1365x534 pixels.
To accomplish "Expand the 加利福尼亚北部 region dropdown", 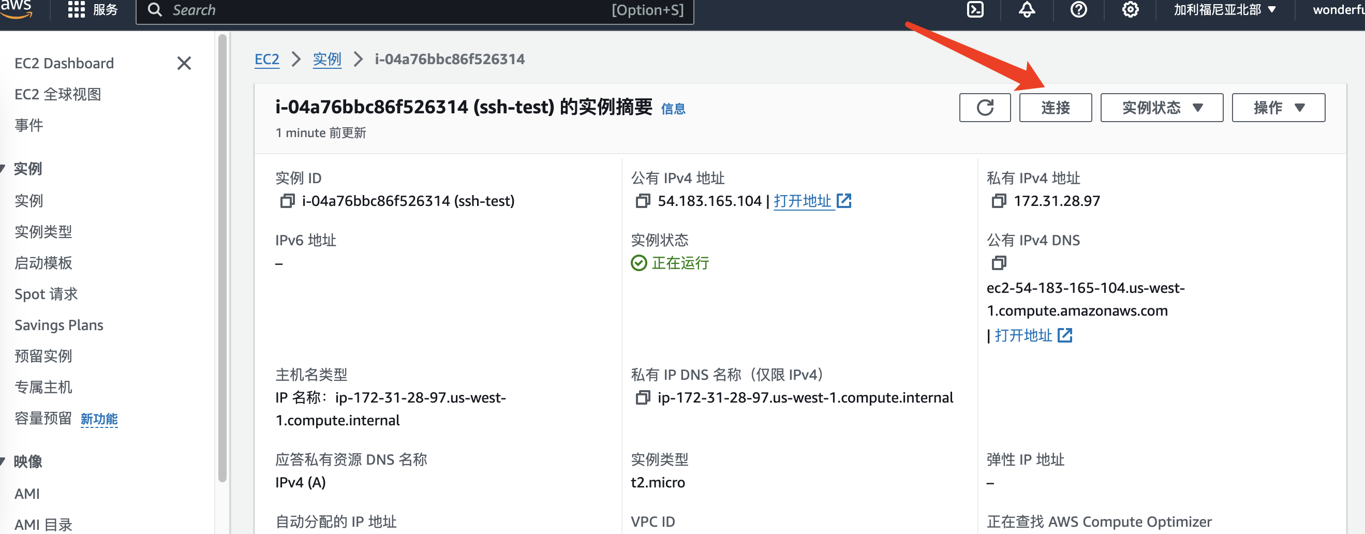I will pos(1225,10).
